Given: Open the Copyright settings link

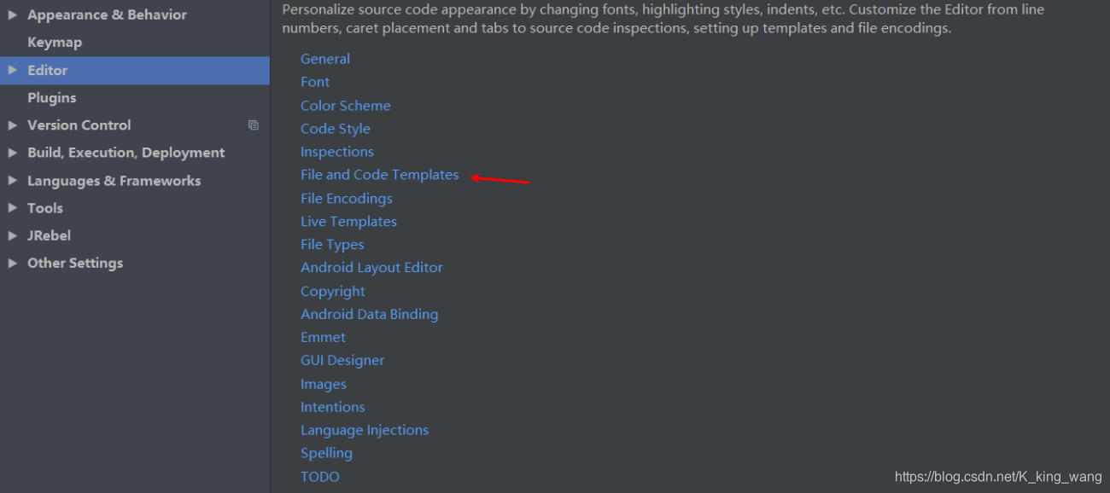Looking at the screenshot, I should coord(333,292).
